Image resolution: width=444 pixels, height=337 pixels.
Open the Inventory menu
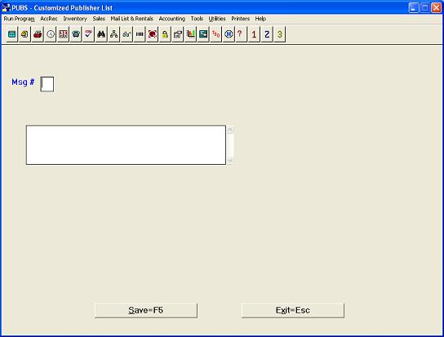pyautogui.click(x=75, y=19)
